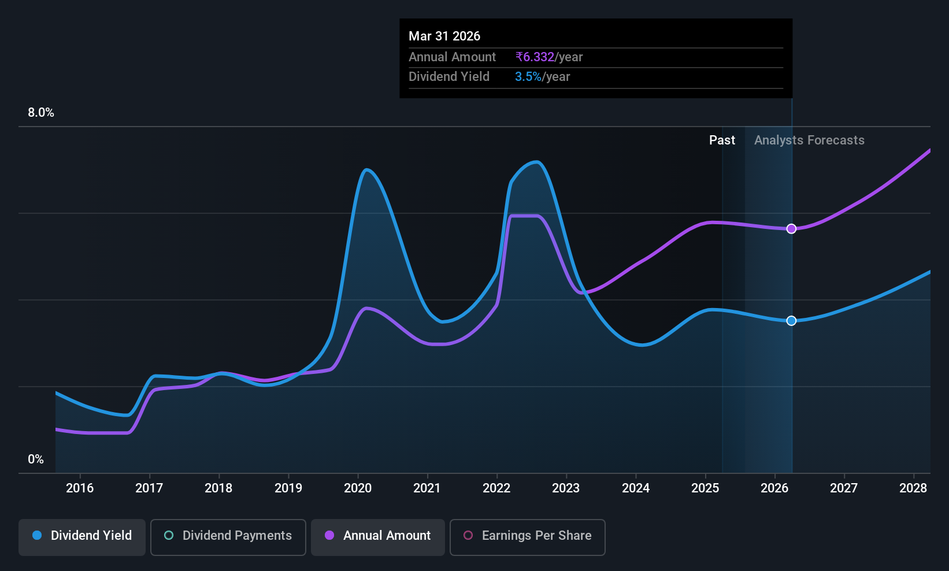This screenshot has height=571, width=949.
Task: Click the 2017 x-axis label
Action: pyautogui.click(x=149, y=488)
